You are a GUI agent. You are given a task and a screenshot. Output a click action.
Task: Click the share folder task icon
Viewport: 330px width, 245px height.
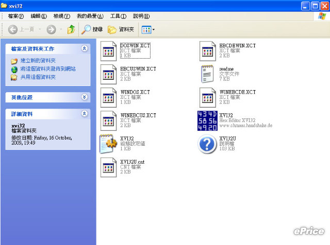tap(14, 78)
